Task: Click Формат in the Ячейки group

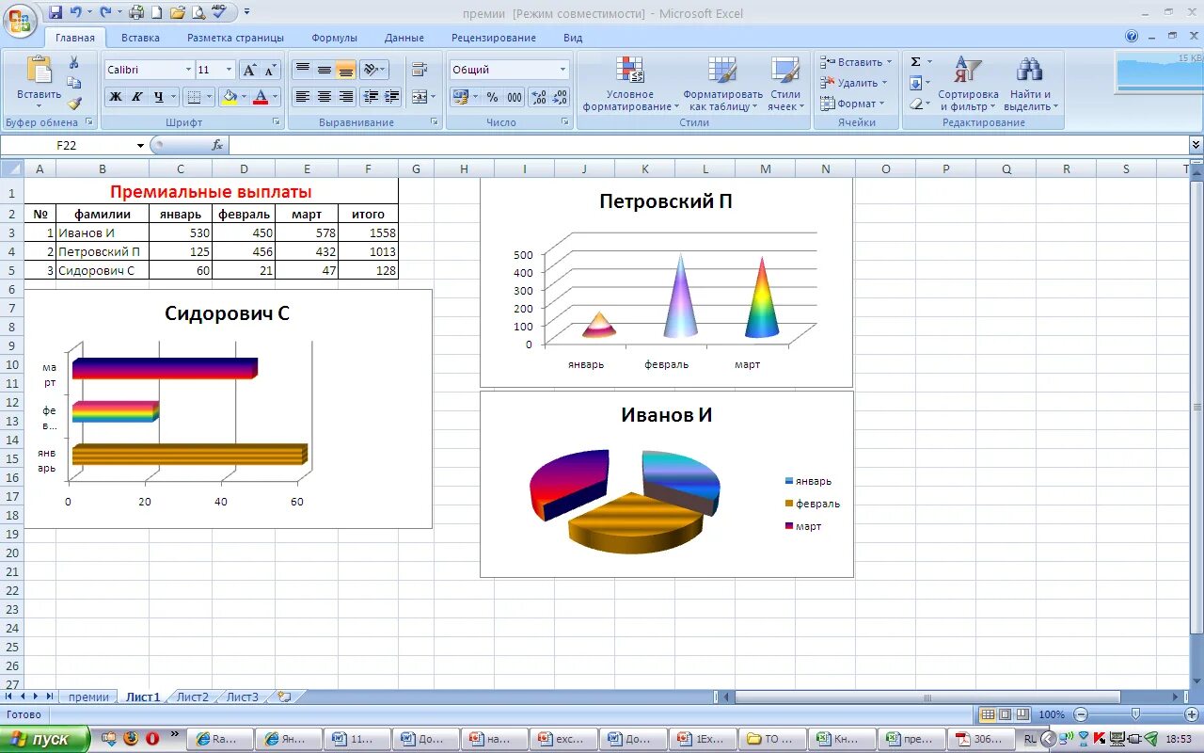Action: [852, 104]
